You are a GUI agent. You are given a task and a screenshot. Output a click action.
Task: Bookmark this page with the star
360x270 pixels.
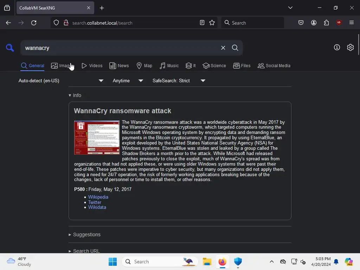212,23
